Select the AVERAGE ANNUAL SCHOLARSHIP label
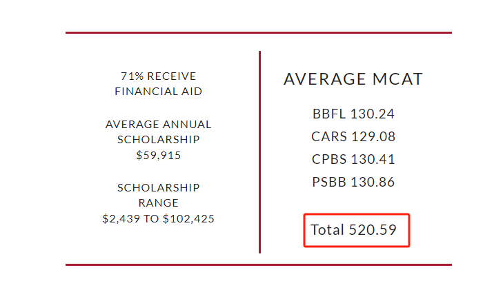This screenshot has height=292, width=503. 159,132
